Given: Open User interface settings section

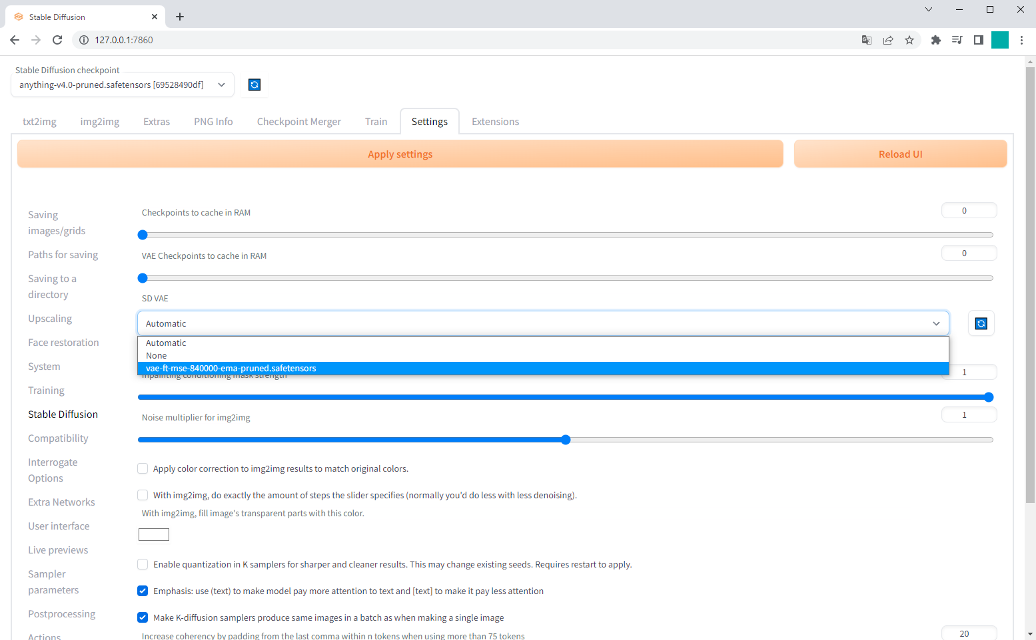Looking at the screenshot, I should (59, 526).
